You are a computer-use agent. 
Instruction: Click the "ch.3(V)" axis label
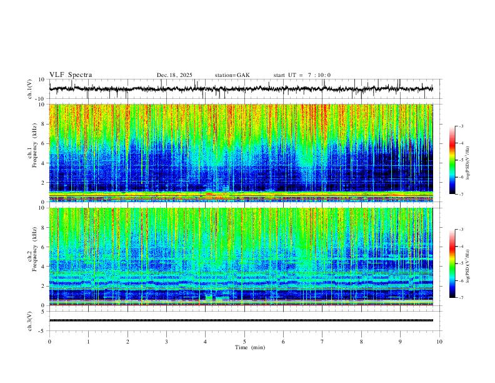[x=30, y=321]
